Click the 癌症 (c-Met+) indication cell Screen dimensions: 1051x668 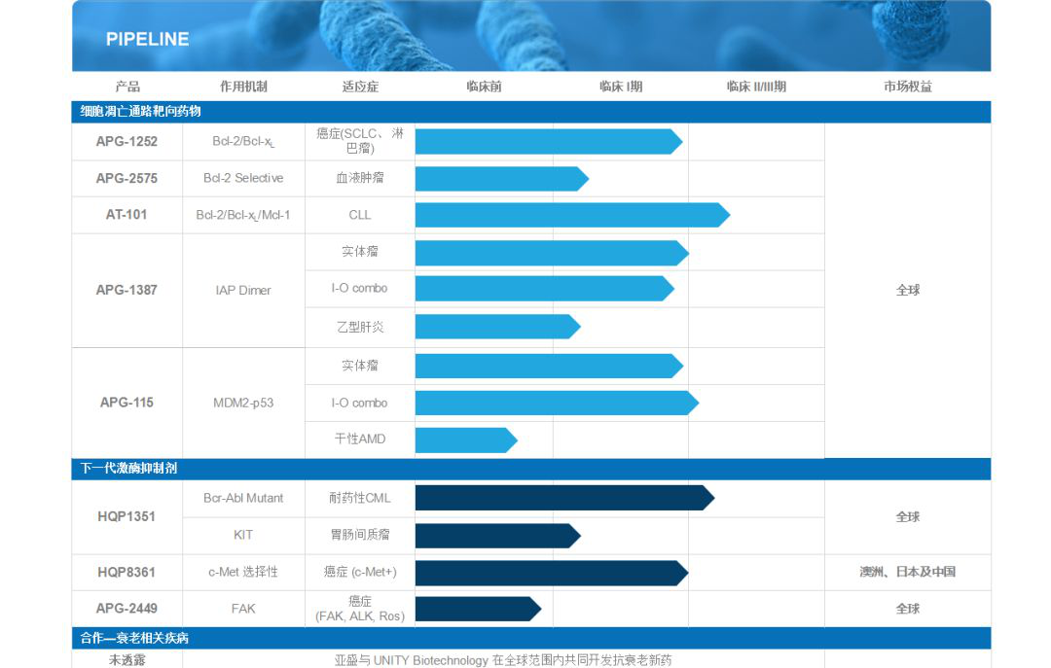pos(360,572)
